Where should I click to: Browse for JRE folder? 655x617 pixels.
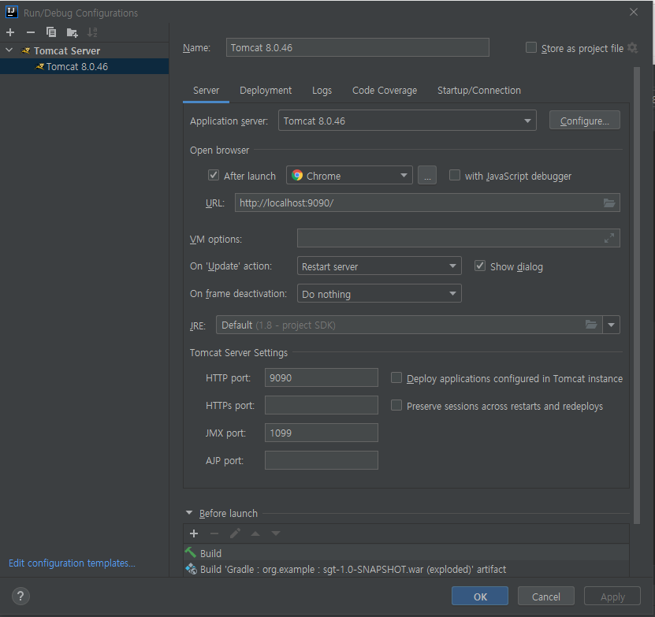click(590, 325)
